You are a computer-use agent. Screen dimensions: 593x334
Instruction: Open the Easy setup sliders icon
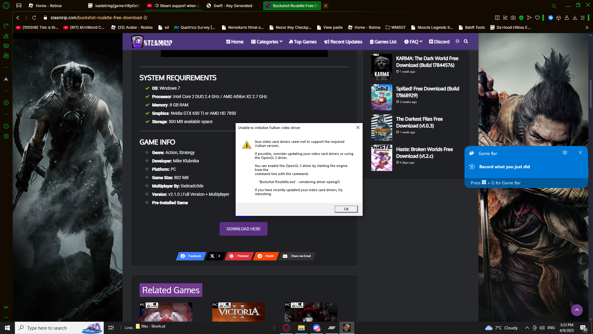[x=583, y=18]
